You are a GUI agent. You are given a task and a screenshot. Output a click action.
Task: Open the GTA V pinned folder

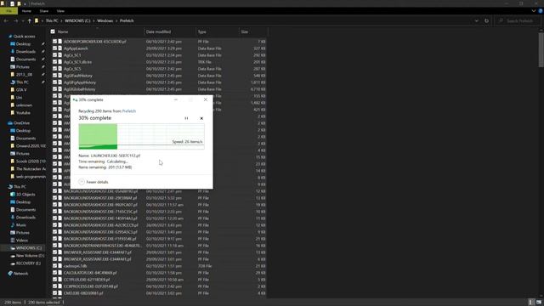click(x=21, y=90)
